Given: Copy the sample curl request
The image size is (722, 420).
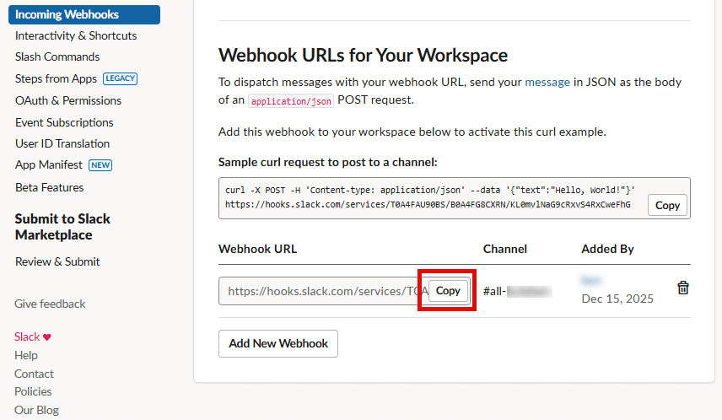Looking at the screenshot, I should [667, 205].
